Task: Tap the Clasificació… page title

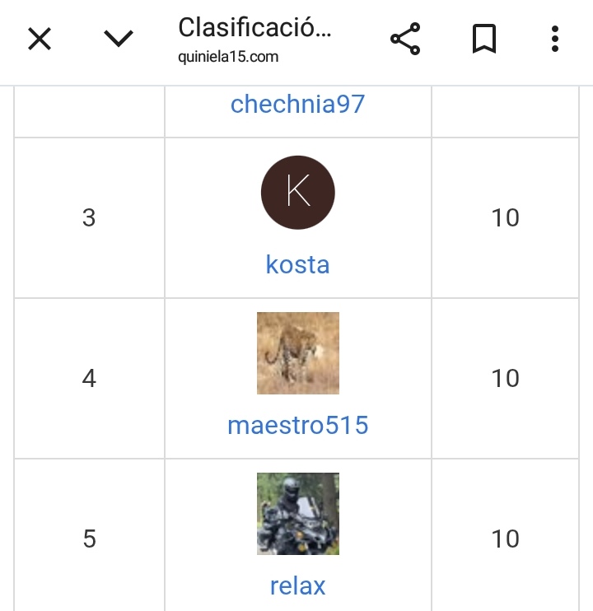Action: pos(254,28)
